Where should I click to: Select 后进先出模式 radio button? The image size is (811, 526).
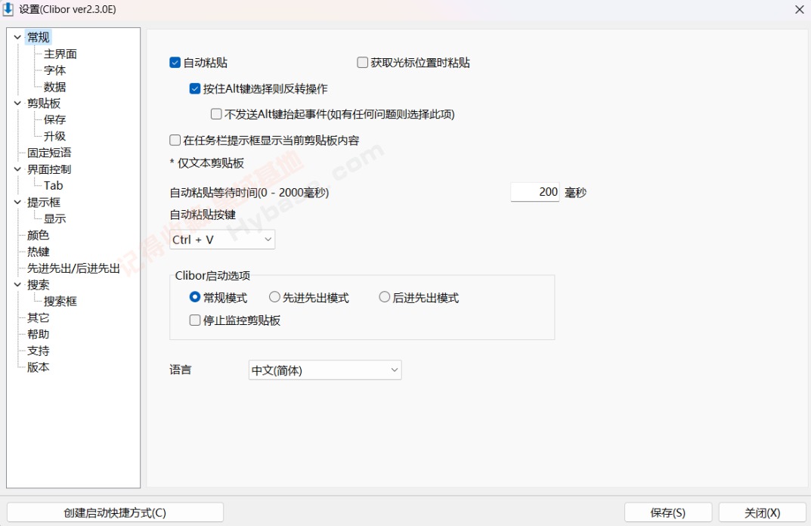point(385,298)
